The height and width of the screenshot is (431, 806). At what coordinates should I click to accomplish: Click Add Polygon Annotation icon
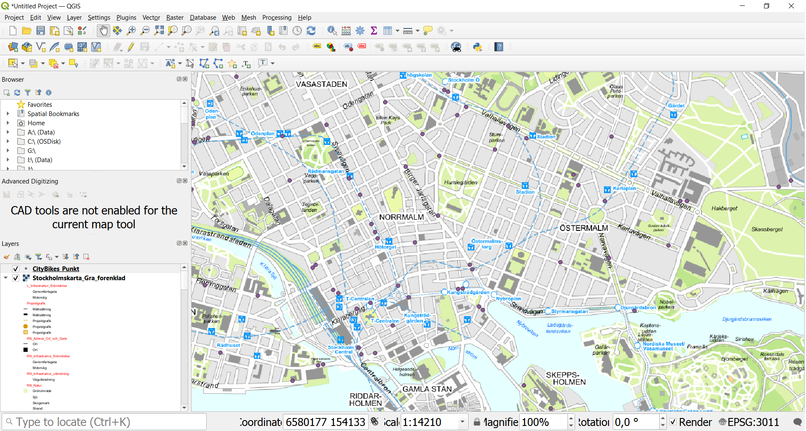point(204,63)
